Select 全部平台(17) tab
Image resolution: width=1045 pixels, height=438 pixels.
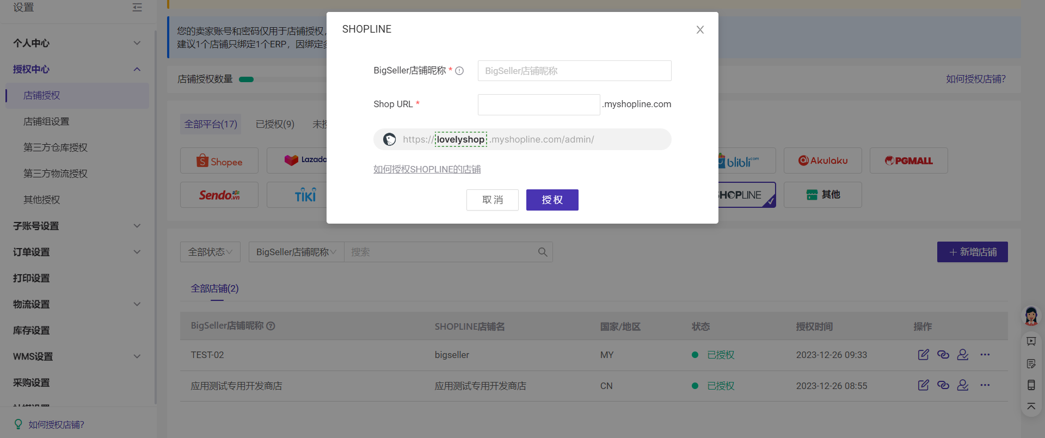click(x=211, y=124)
